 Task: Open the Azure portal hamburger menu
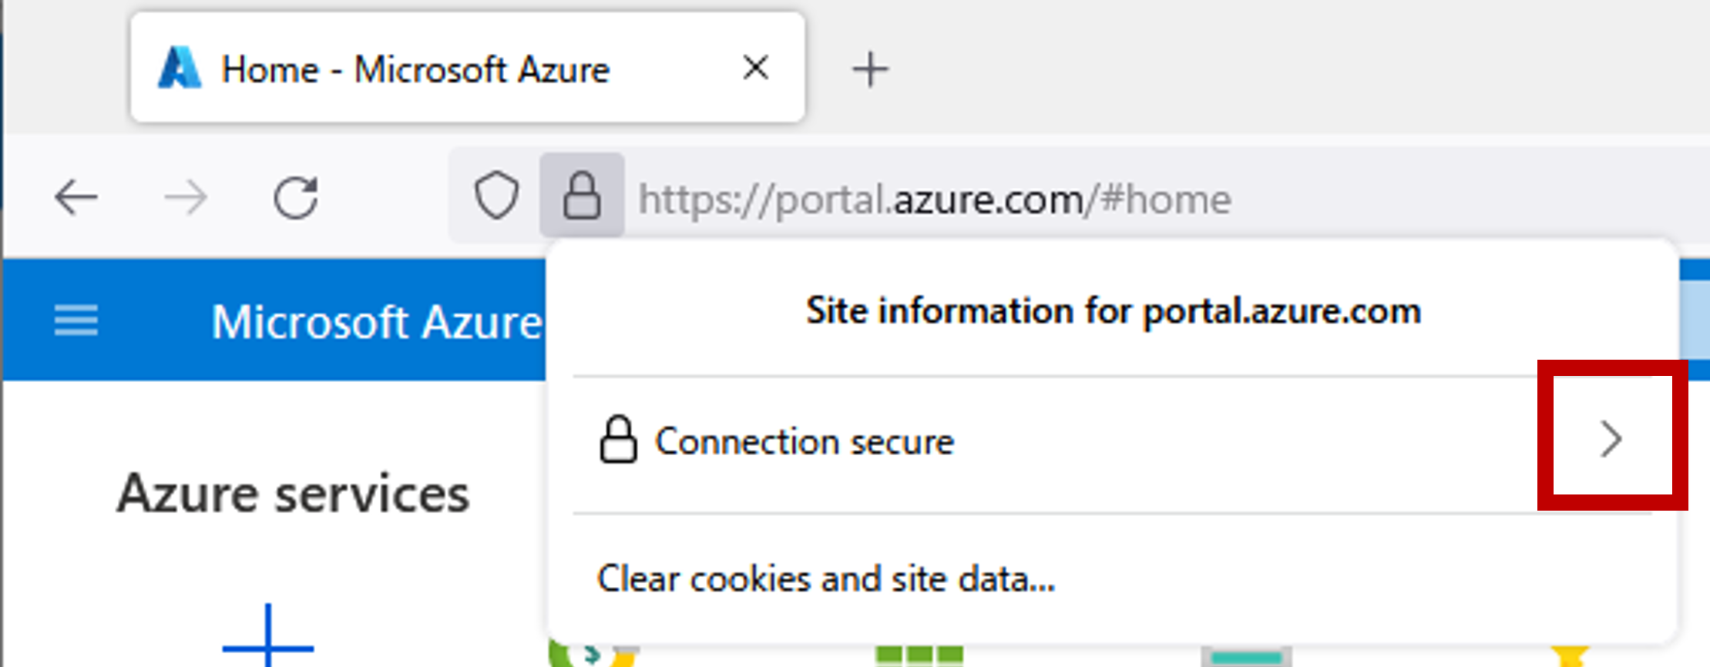75,321
